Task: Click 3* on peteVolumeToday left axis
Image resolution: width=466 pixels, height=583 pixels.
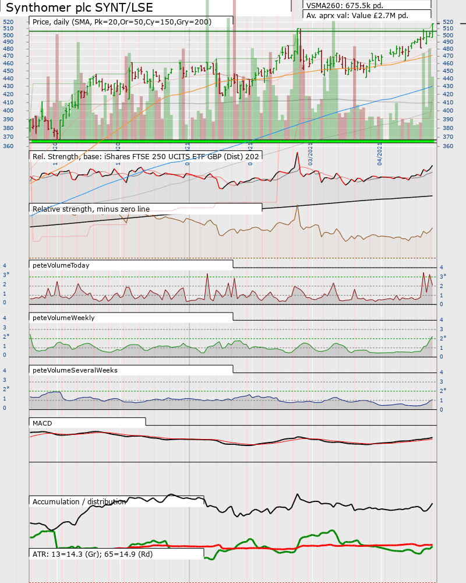Action: click(x=6, y=275)
